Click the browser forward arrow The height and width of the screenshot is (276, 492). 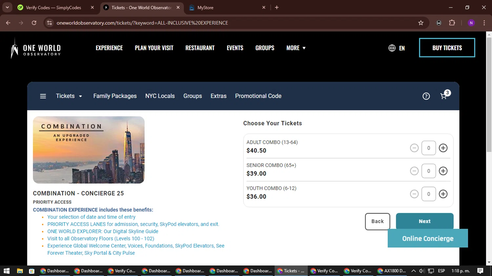[21, 23]
